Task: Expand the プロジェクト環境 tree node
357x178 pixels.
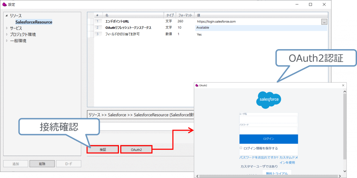Action: [6, 34]
